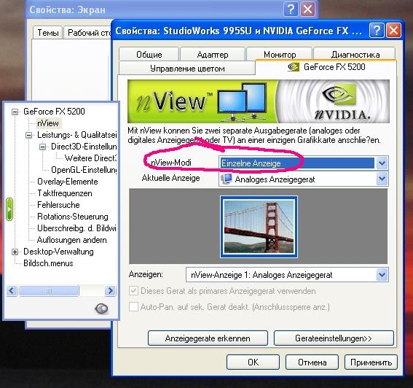Click the round gray icon below the tree
Screen dimensions: 413x388
pyautogui.click(x=101, y=309)
